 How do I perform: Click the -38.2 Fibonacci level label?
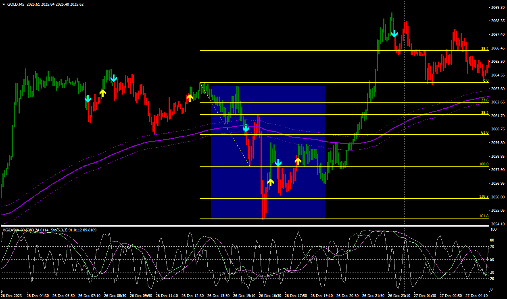pos(484,48)
